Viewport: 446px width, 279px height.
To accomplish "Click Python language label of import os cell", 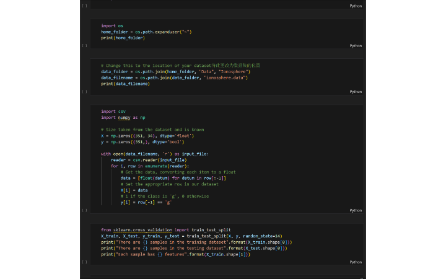I will 356,46.
